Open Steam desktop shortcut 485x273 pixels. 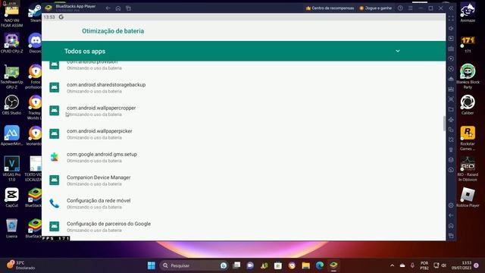[x=36, y=13]
